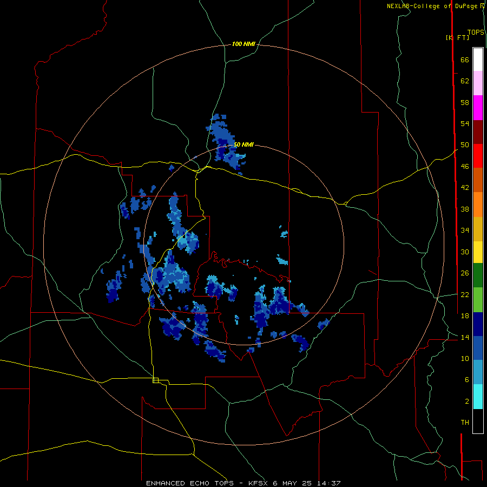Screen dimensions: 487x487
Task: Click the legend value '2'
Action: pyautogui.click(x=467, y=402)
